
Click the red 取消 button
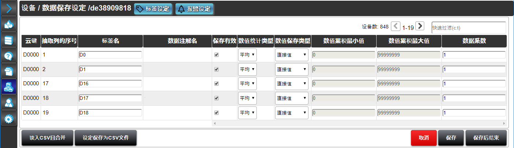tap(424, 138)
